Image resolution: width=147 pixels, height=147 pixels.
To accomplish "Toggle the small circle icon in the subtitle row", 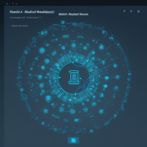I will (28, 18).
